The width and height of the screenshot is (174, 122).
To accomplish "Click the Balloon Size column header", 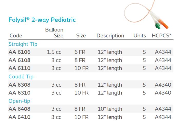I will tap(54, 33).
